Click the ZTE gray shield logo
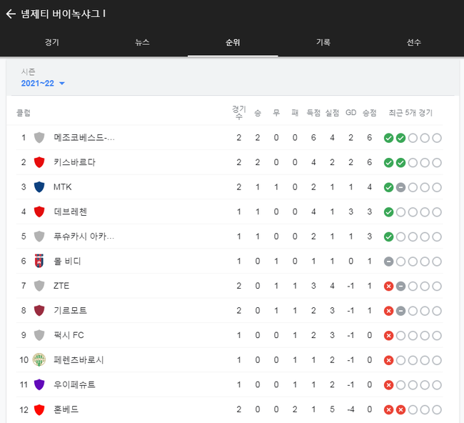Image resolution: width=464 pixels, height=423 pixels. click(x=39, y=286)
